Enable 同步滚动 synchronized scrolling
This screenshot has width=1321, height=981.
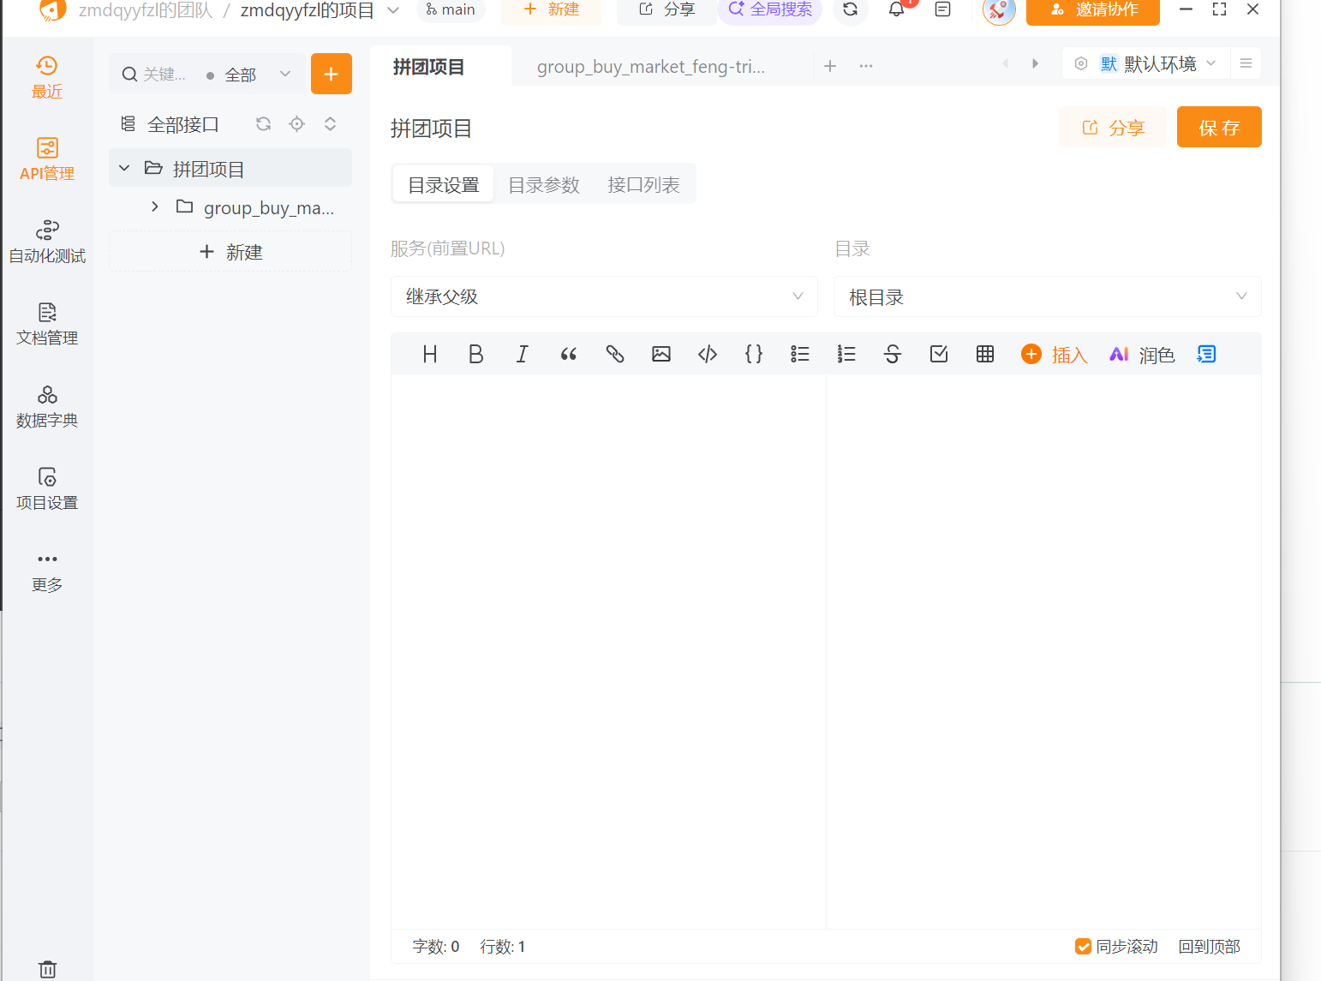1083,946
